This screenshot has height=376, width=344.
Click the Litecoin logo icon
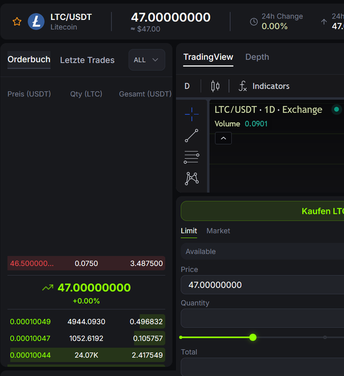click(36, 22)
